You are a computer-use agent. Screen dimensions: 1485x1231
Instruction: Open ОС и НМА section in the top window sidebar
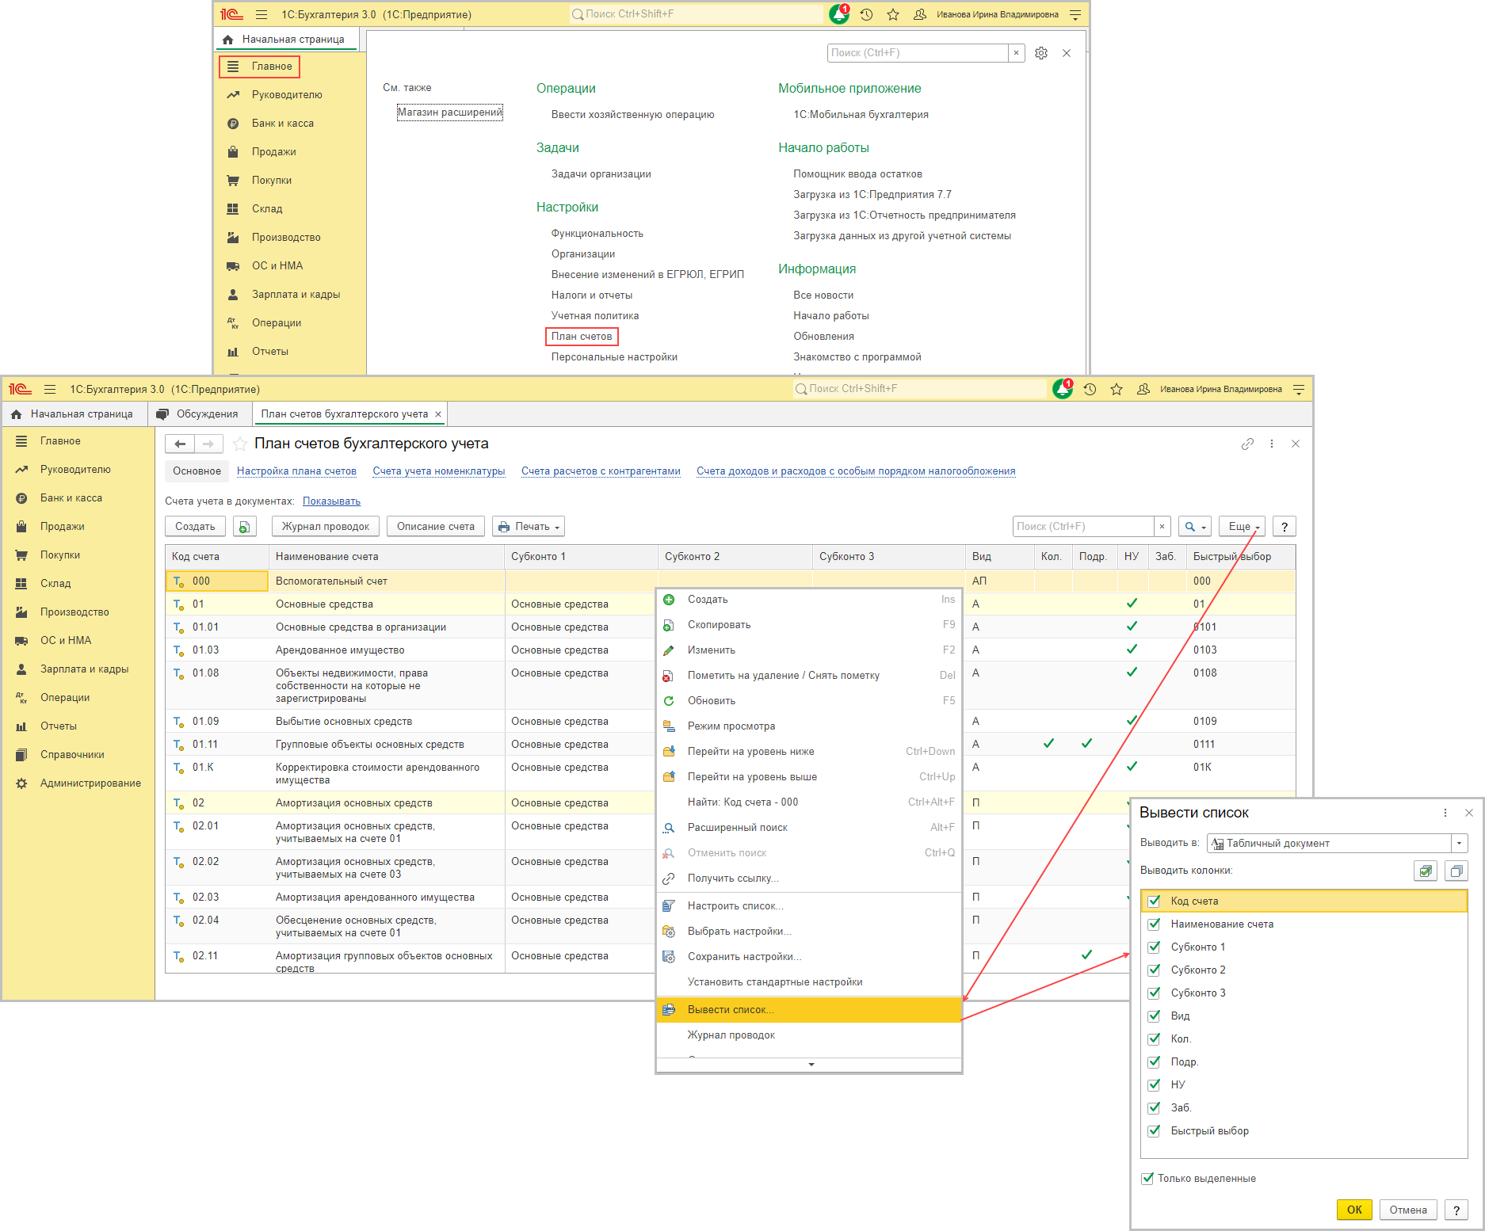click(x=277, y=266)
